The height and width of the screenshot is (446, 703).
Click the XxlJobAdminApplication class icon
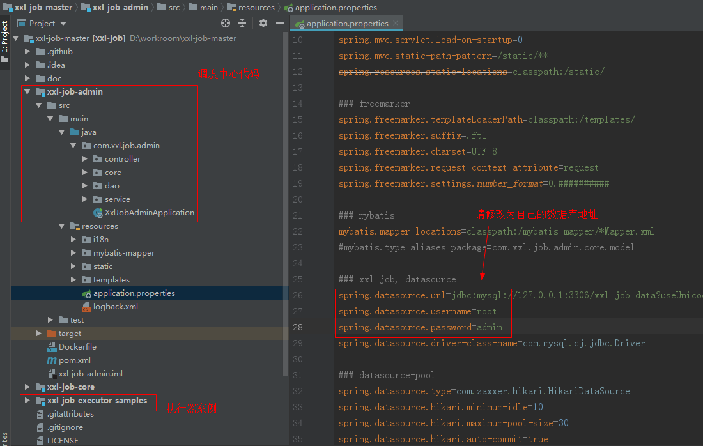point(98,213)
